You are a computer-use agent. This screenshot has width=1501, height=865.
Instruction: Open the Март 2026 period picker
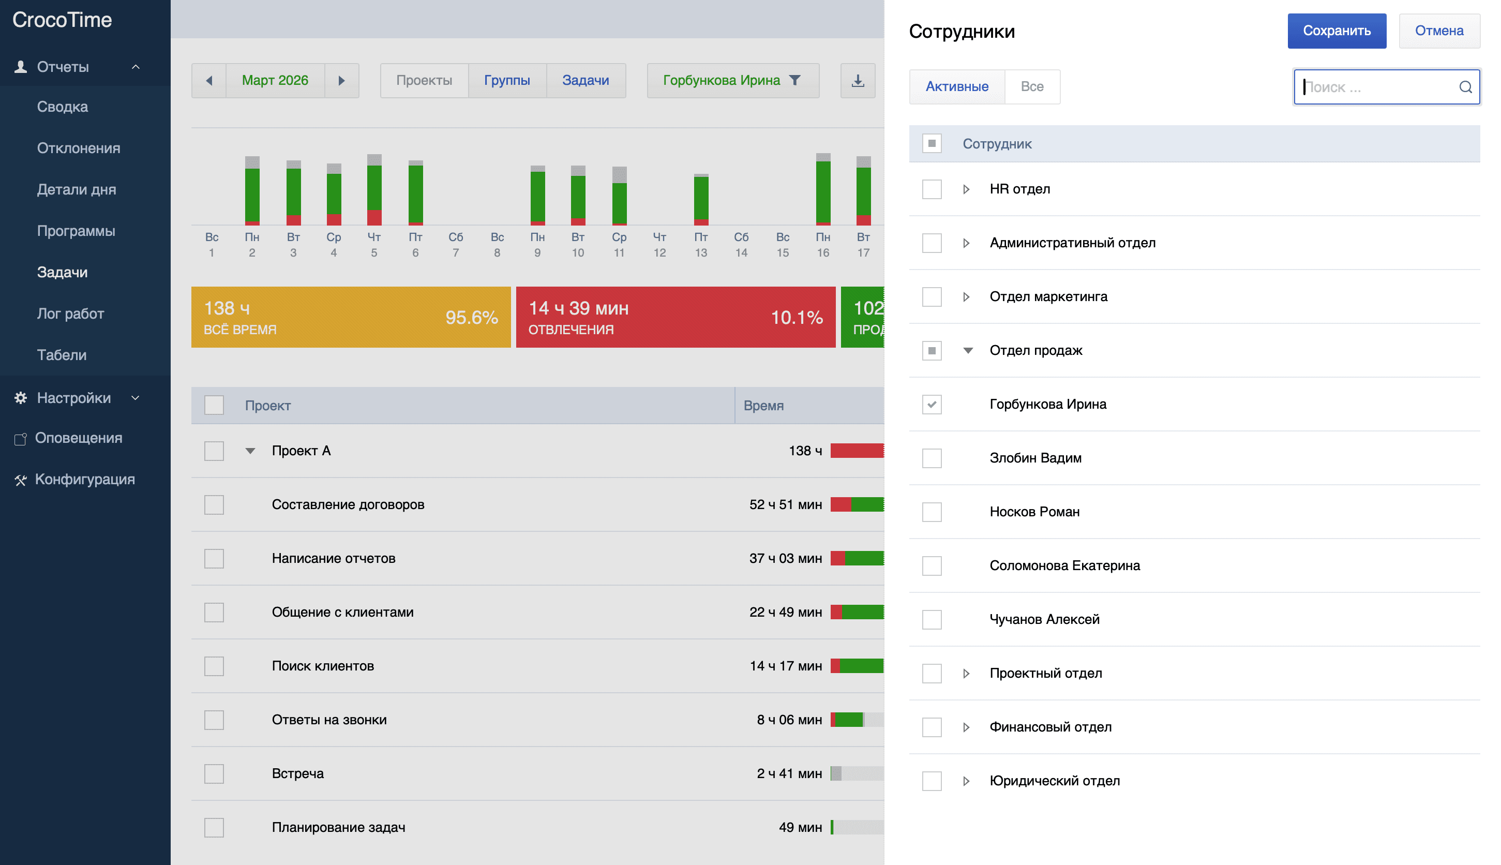click(x=275, y=80)
